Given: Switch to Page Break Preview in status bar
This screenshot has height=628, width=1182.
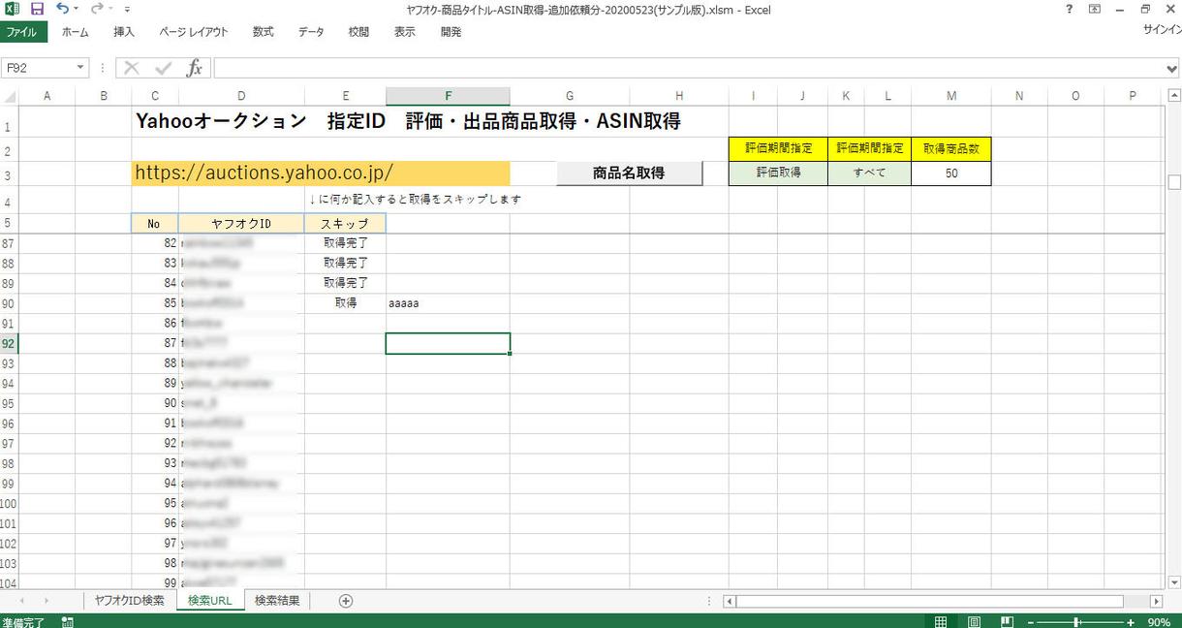Looking at the screenshot, I should (x=1008, y=622).
